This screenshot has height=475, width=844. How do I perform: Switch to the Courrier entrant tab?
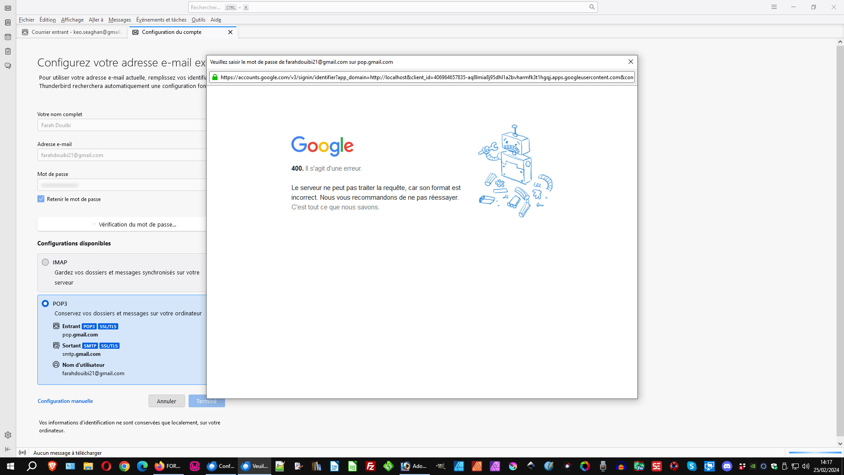[x=73, y=32]
